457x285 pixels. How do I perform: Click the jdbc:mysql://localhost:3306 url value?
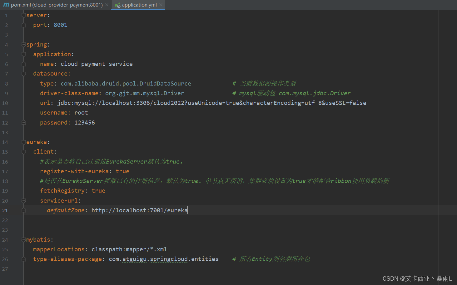coord(211,103)
